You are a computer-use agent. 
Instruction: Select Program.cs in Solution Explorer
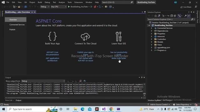162,50
